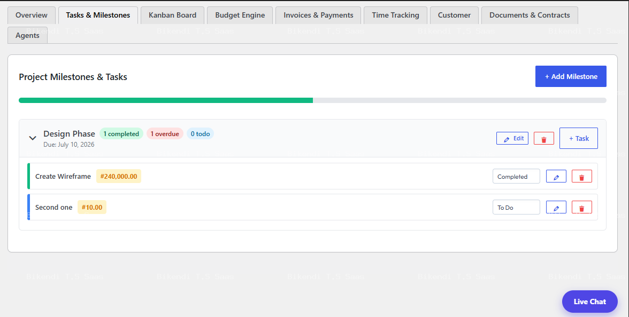
Task: View the Documents & Contracts tab
Action: coord(530,15)
